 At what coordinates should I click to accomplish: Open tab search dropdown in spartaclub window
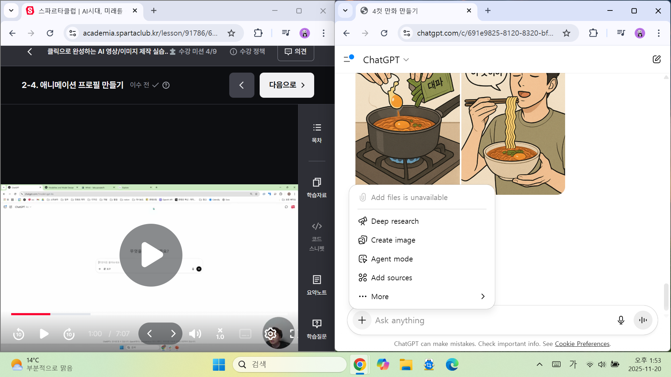click(x=11, y=10)
